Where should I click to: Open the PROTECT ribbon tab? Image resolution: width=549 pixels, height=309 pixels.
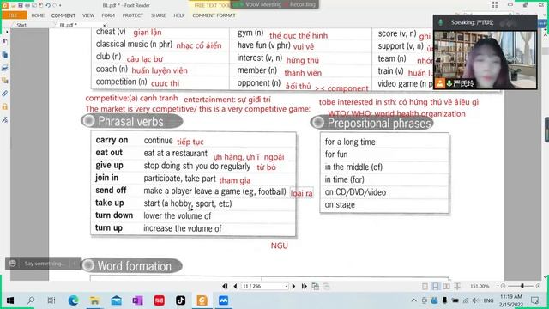[x=133, y=15]
